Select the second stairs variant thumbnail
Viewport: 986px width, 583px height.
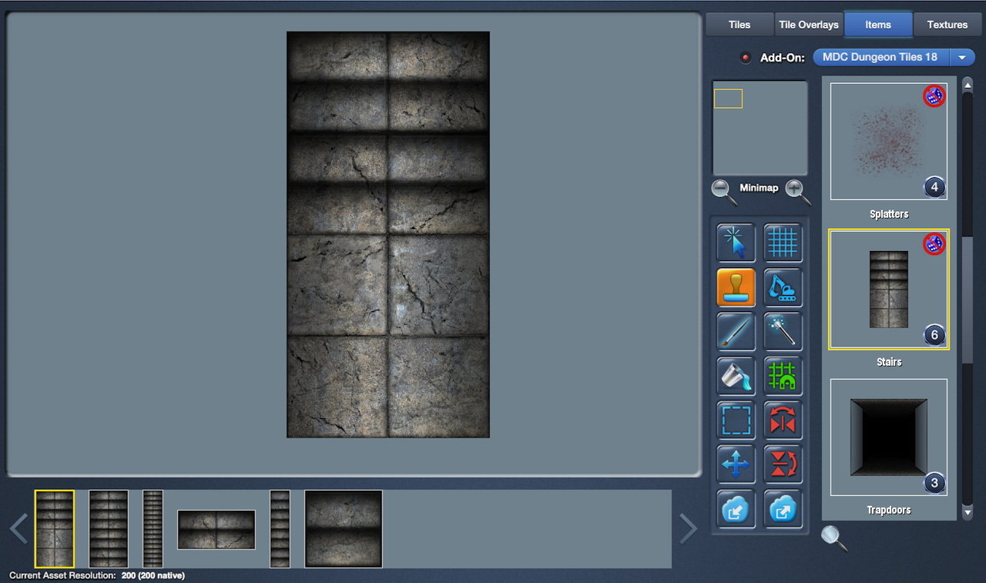pyautogui.click(x=109, y=529)
